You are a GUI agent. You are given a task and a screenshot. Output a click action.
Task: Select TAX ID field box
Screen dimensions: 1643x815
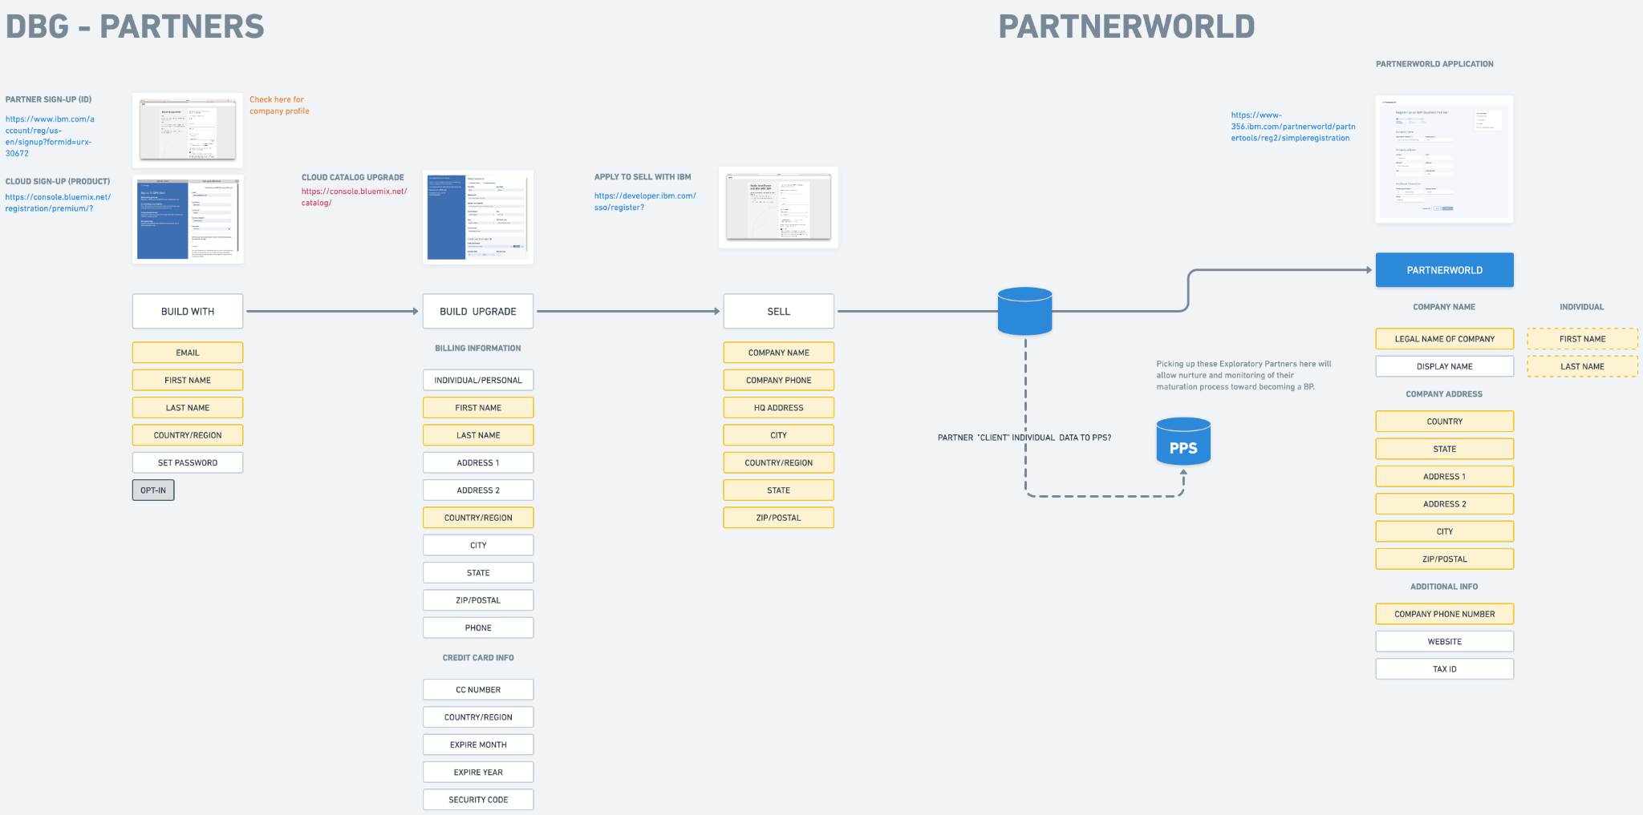[x=1444, y=668]
